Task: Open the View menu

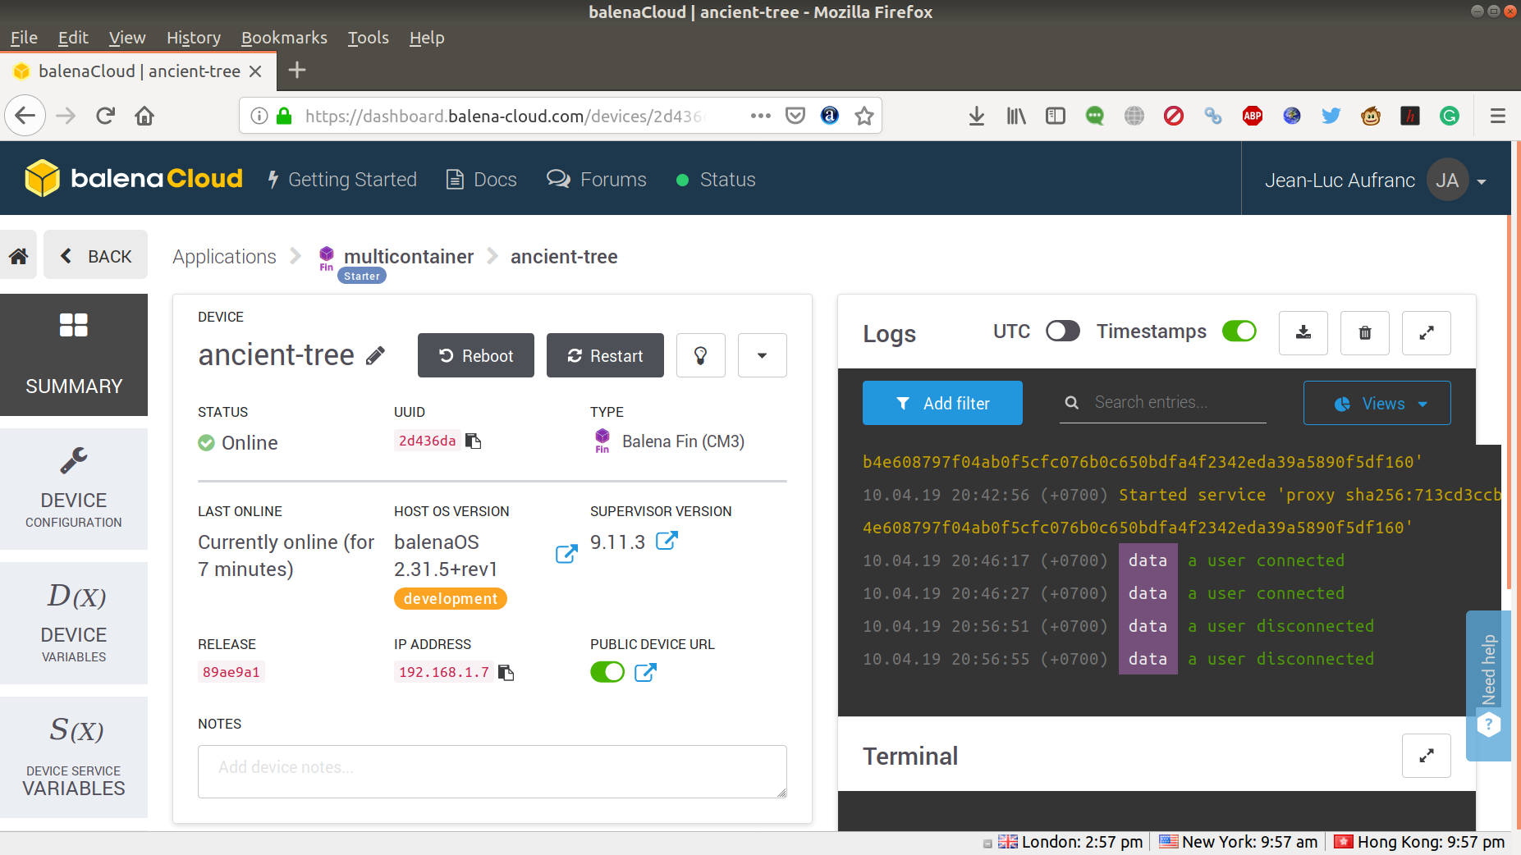Action: pos(127,38)
